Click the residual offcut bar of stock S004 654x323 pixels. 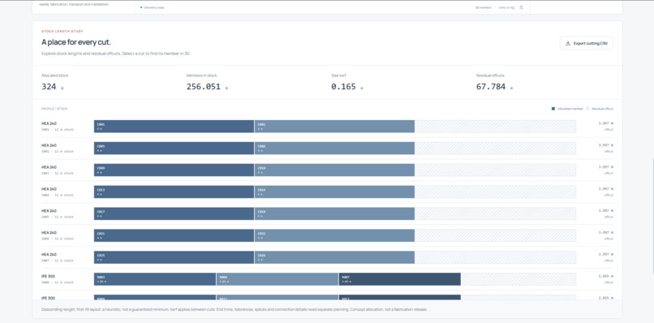[x=496, y=192]
